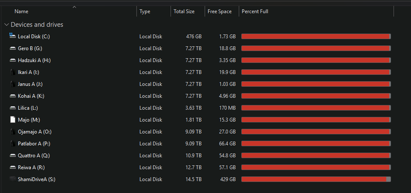Click the Janus A (J:) drive icon

point(13,84)
